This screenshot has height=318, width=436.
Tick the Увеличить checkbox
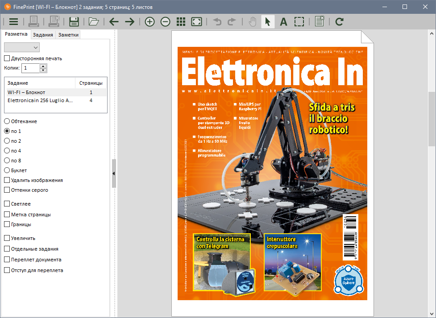[x=7, y=238]
